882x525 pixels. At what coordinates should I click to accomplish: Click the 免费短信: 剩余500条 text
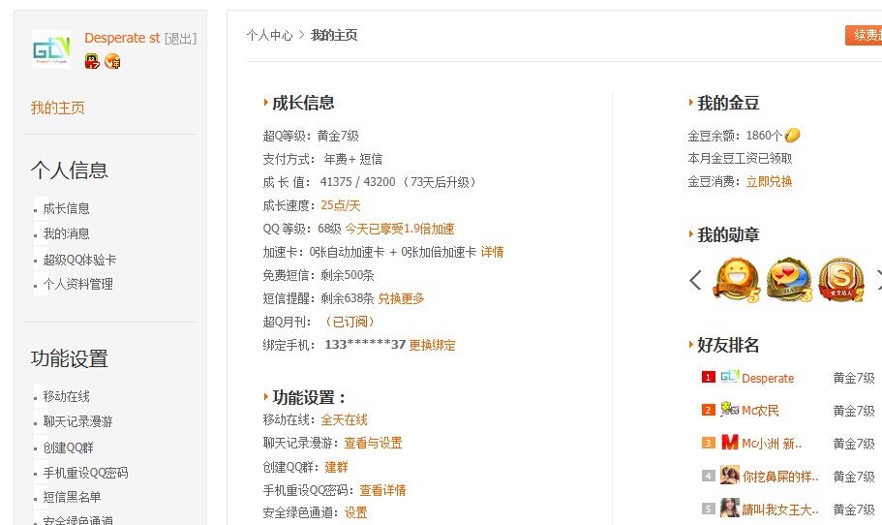(319, 275)
